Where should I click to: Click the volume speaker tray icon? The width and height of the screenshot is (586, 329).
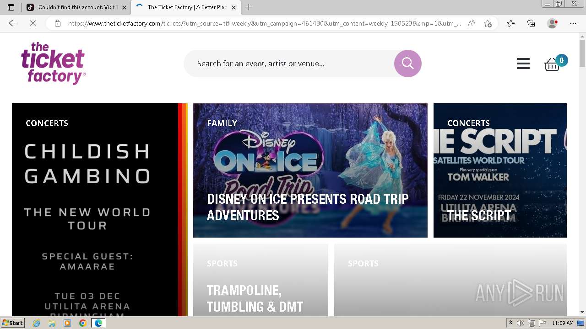tap(521, 323)
